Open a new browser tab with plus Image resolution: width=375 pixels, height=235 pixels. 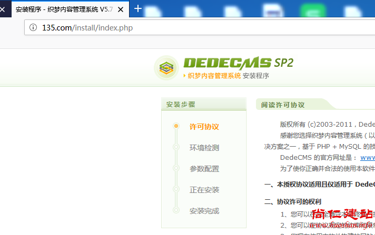138,9
